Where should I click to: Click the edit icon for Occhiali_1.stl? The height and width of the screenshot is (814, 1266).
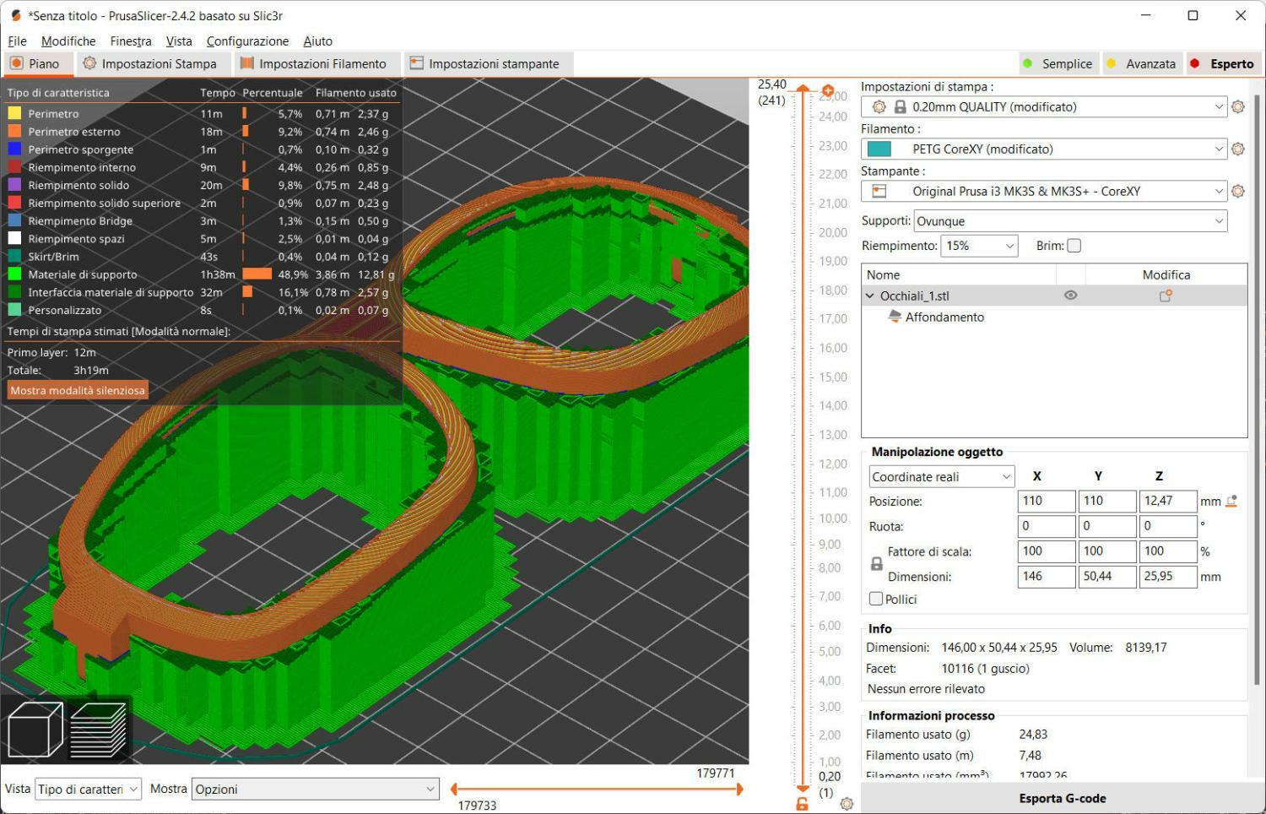click(x=1166, y=296)
